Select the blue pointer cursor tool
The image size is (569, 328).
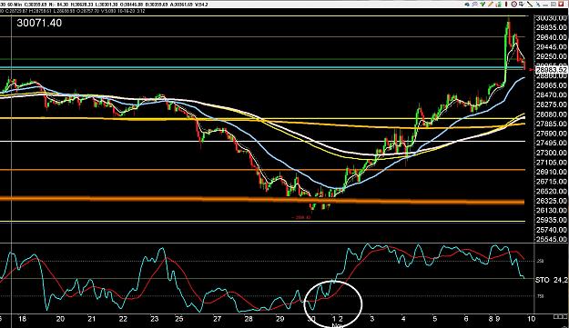[x=538, y=5]
